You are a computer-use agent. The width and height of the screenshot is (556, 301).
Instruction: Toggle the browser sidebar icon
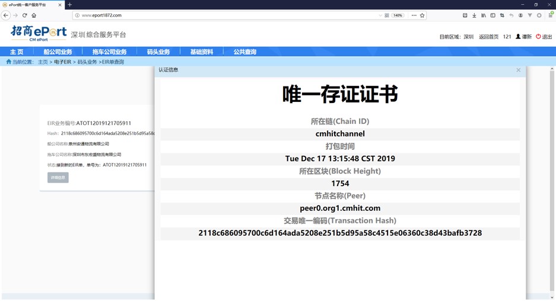pyautogui.click(x=493, y=15)
